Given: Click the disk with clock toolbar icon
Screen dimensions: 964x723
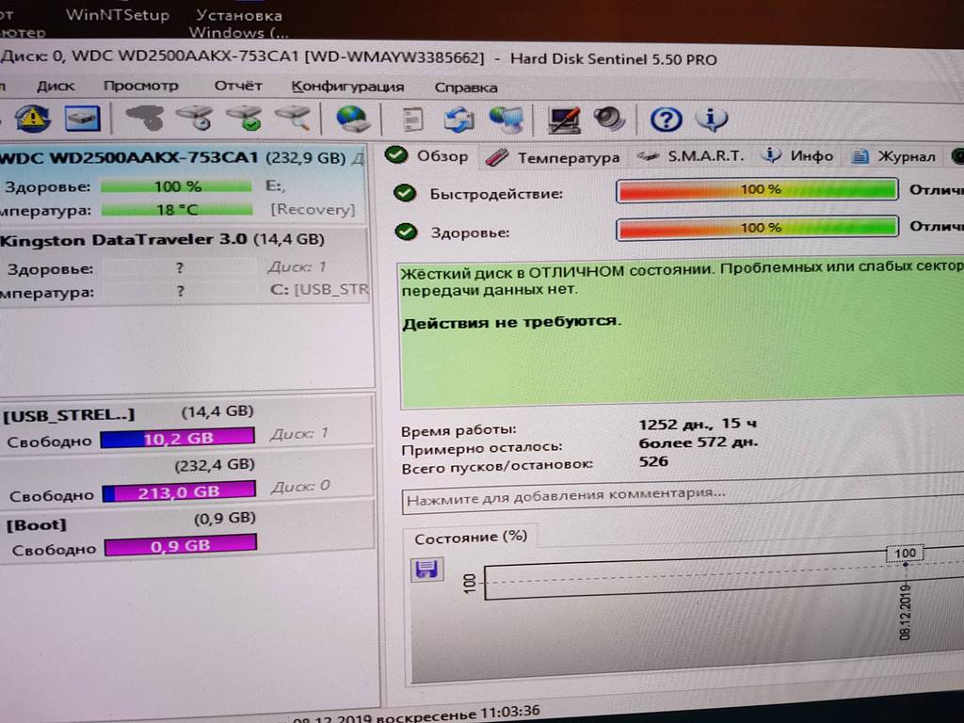Looking at the screenshot, I should coord(194,118).
